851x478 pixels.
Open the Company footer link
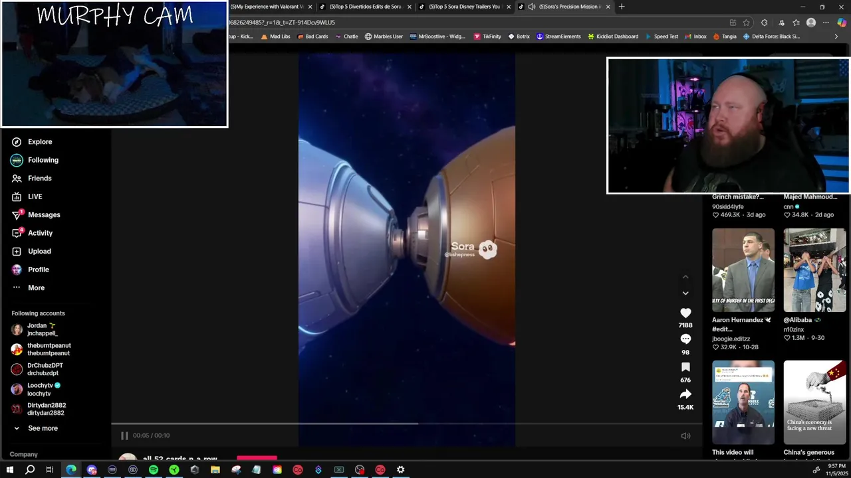(x=24, y=454)
